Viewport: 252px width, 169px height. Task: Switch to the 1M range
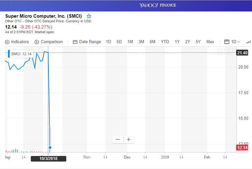coord(130,42)
